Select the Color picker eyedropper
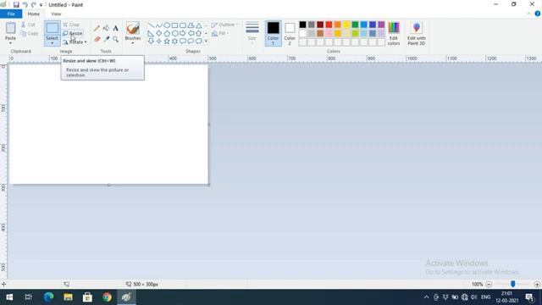The image size is (542, 305). click(106, 39)
